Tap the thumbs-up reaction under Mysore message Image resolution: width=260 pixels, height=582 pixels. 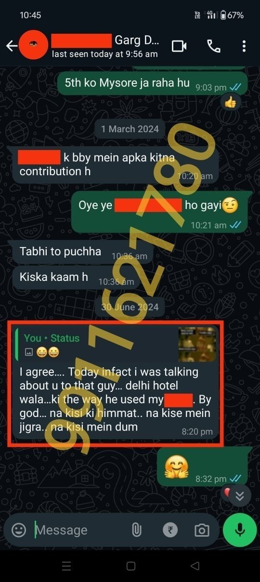click(231, 102)
